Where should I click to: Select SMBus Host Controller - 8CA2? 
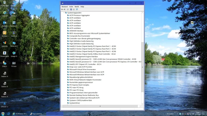point(92,54)
